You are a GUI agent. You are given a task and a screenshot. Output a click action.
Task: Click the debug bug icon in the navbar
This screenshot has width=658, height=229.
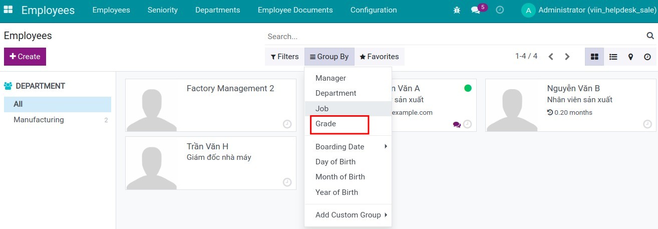tap(456, 10)
